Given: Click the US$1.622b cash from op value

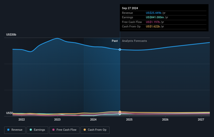Looking at the screenshot, I should [x=153, y=27].
